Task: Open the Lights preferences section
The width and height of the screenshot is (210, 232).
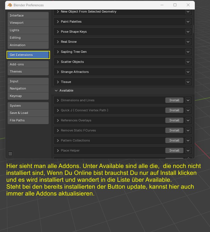Action: pyautogui.click(x=28, y=30)
